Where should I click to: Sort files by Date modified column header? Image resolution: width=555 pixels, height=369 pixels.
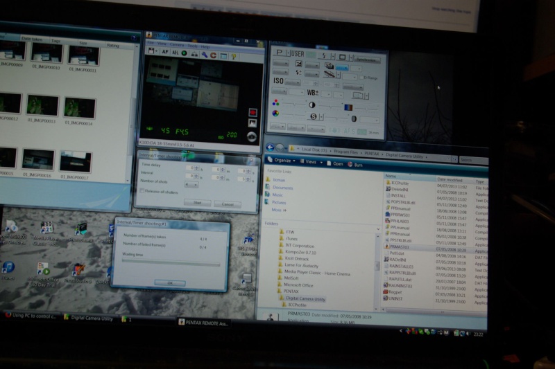pos(450,179)
